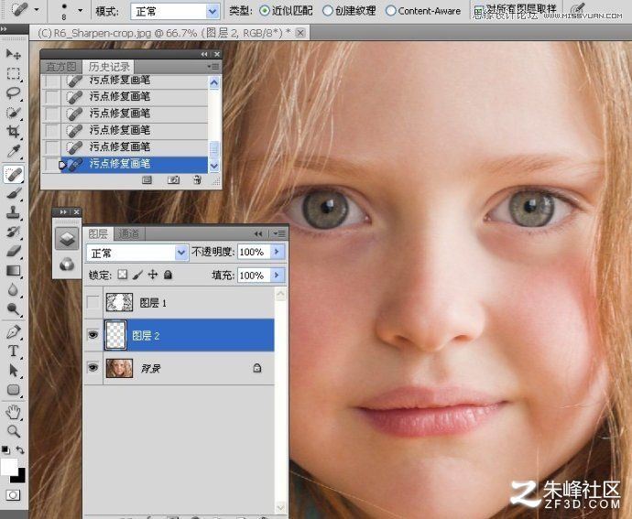The height and width of the screenshot is (519, 632).
Task: Reset to default foreground and background colors
Action: [x=5, y=450]
